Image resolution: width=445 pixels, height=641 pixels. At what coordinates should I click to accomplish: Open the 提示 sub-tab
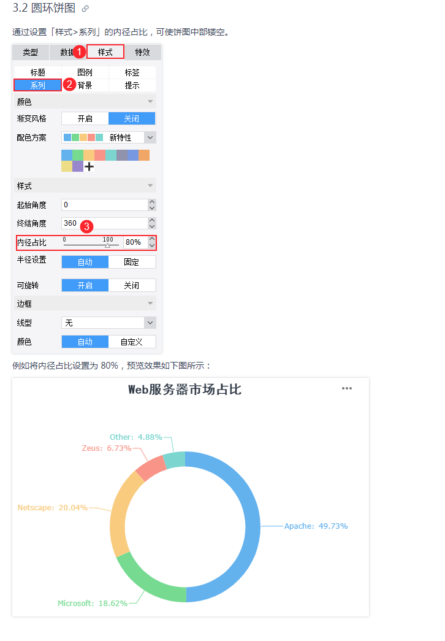point(132,85)
